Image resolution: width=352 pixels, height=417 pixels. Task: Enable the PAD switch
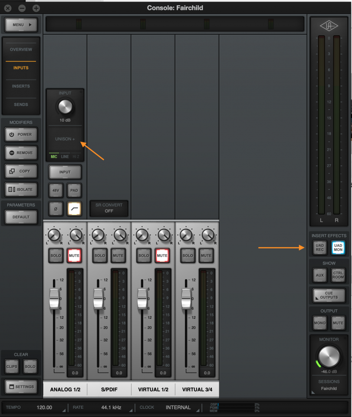tap(74, 190)
